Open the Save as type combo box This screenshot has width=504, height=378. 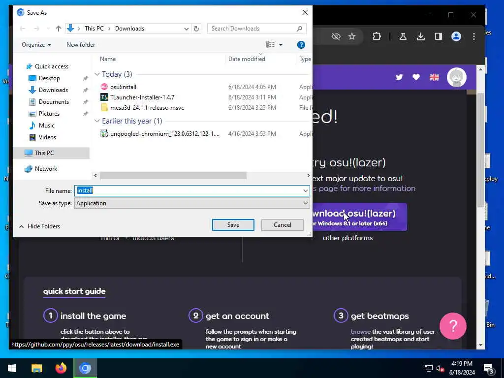[x=192, y=203]
